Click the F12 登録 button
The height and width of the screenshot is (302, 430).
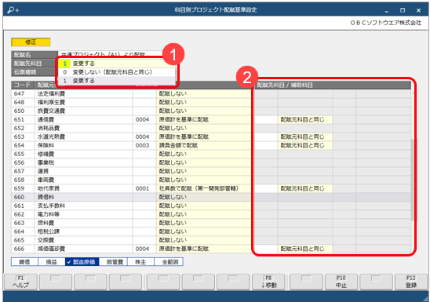[411, 282]
